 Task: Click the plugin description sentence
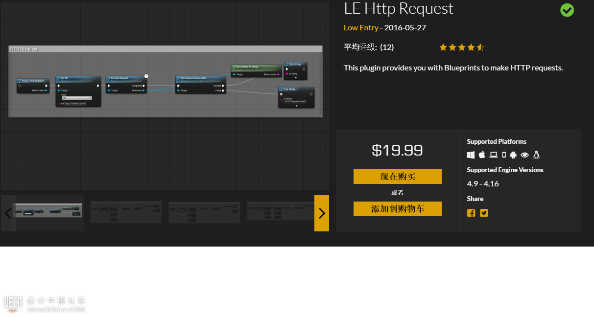coord(453,68)
